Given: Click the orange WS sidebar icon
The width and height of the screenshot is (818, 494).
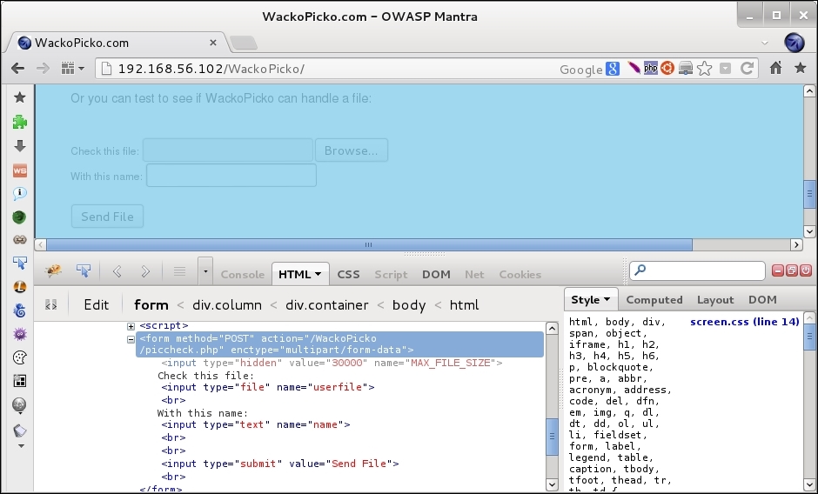Looking at the screenshot, I should pyautogui.click(x=20, y=170).
